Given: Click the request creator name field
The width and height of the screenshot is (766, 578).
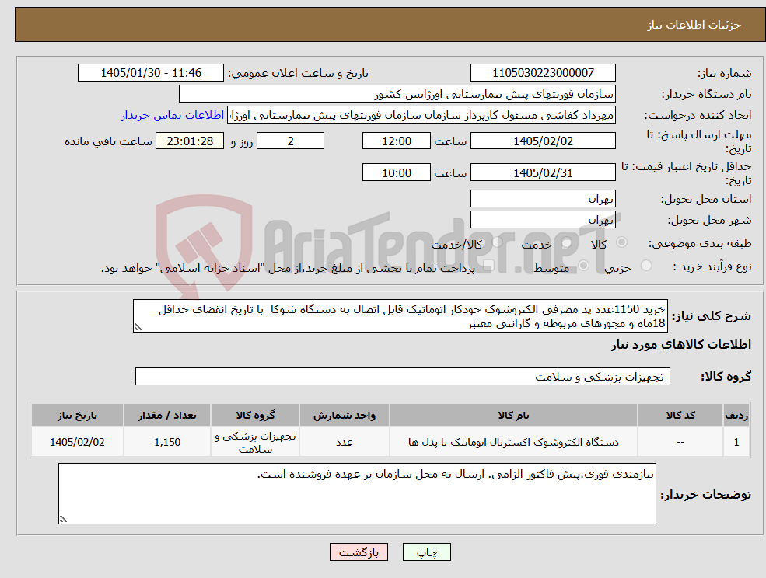Looking at the screenshot, I should coord(421,115).
